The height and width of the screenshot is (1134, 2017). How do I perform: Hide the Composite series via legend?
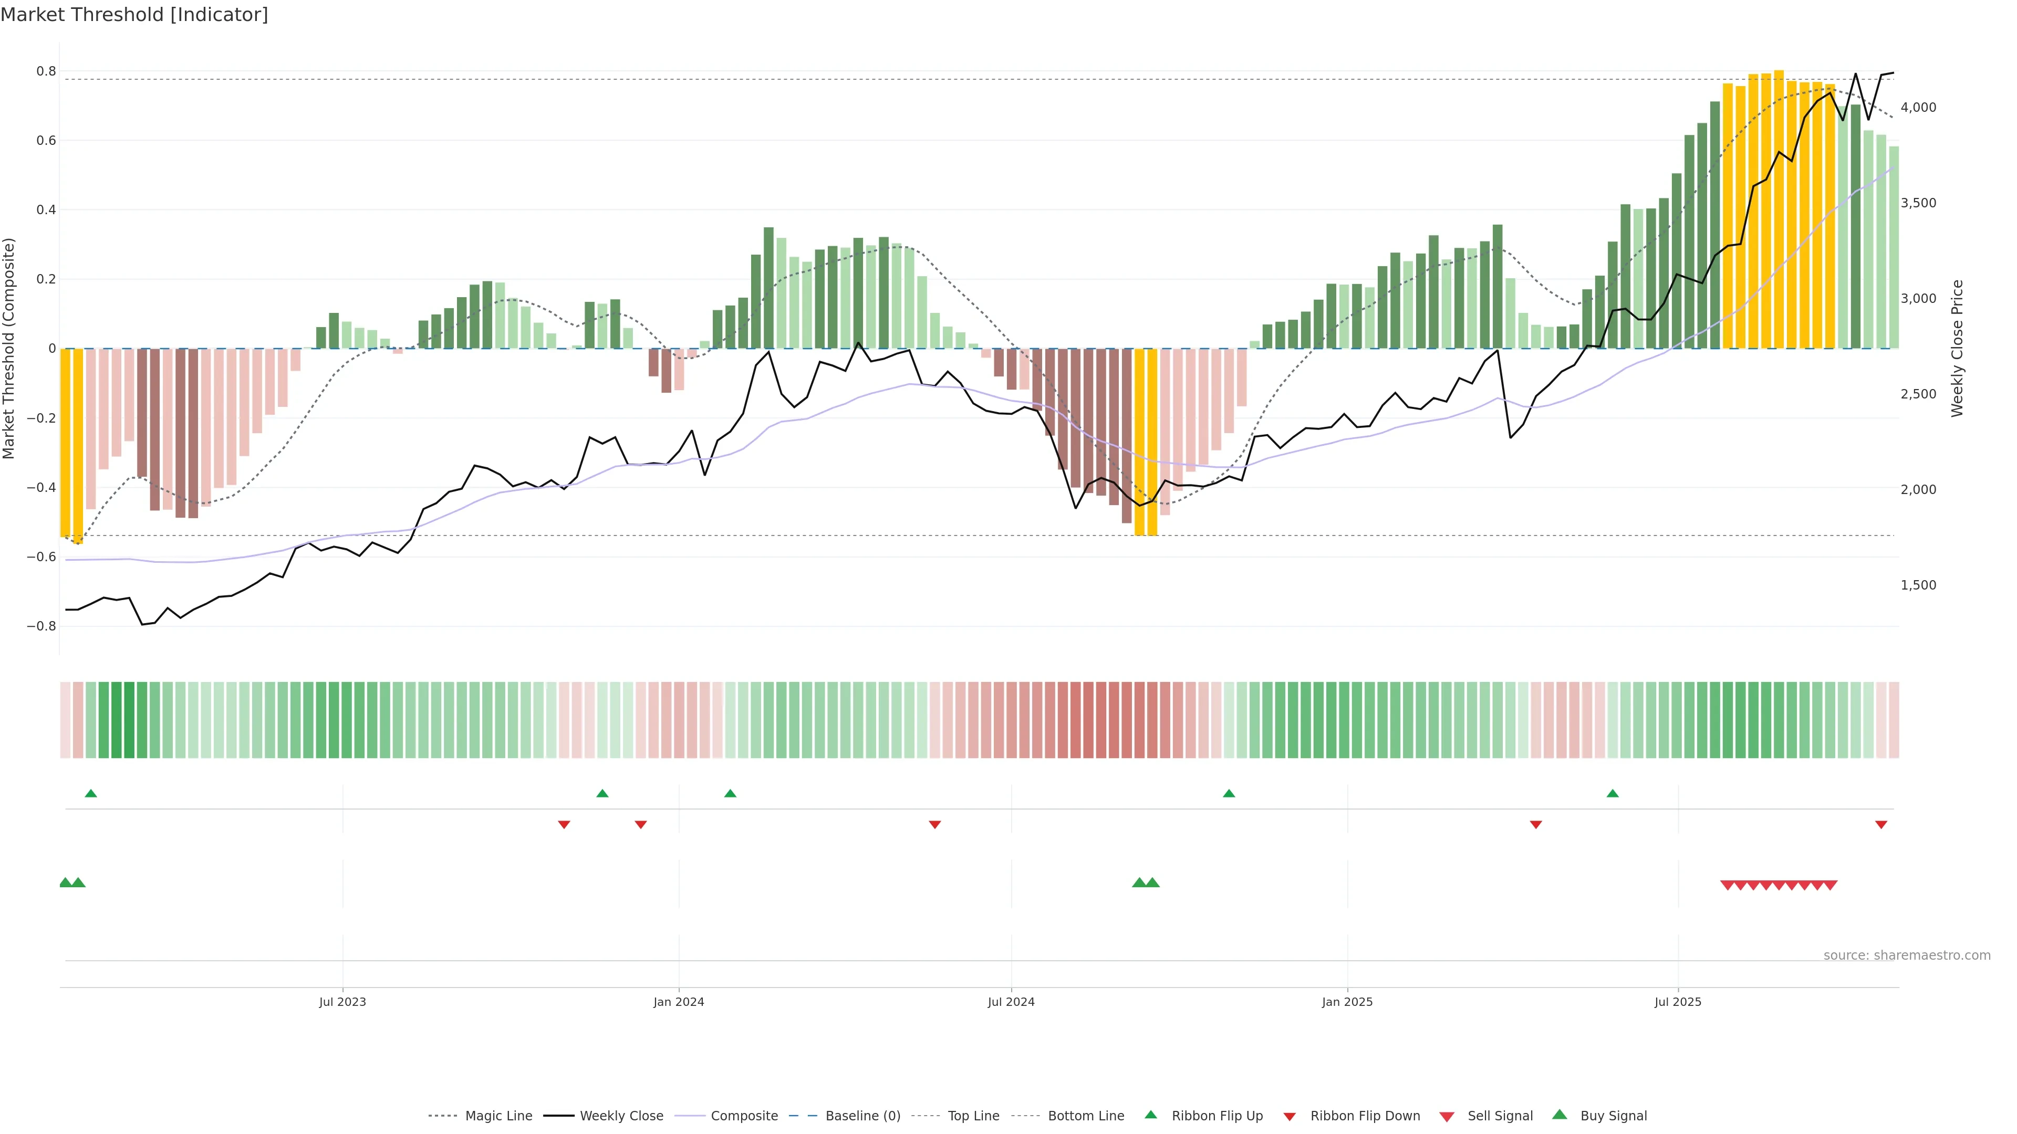[744, 1116]
